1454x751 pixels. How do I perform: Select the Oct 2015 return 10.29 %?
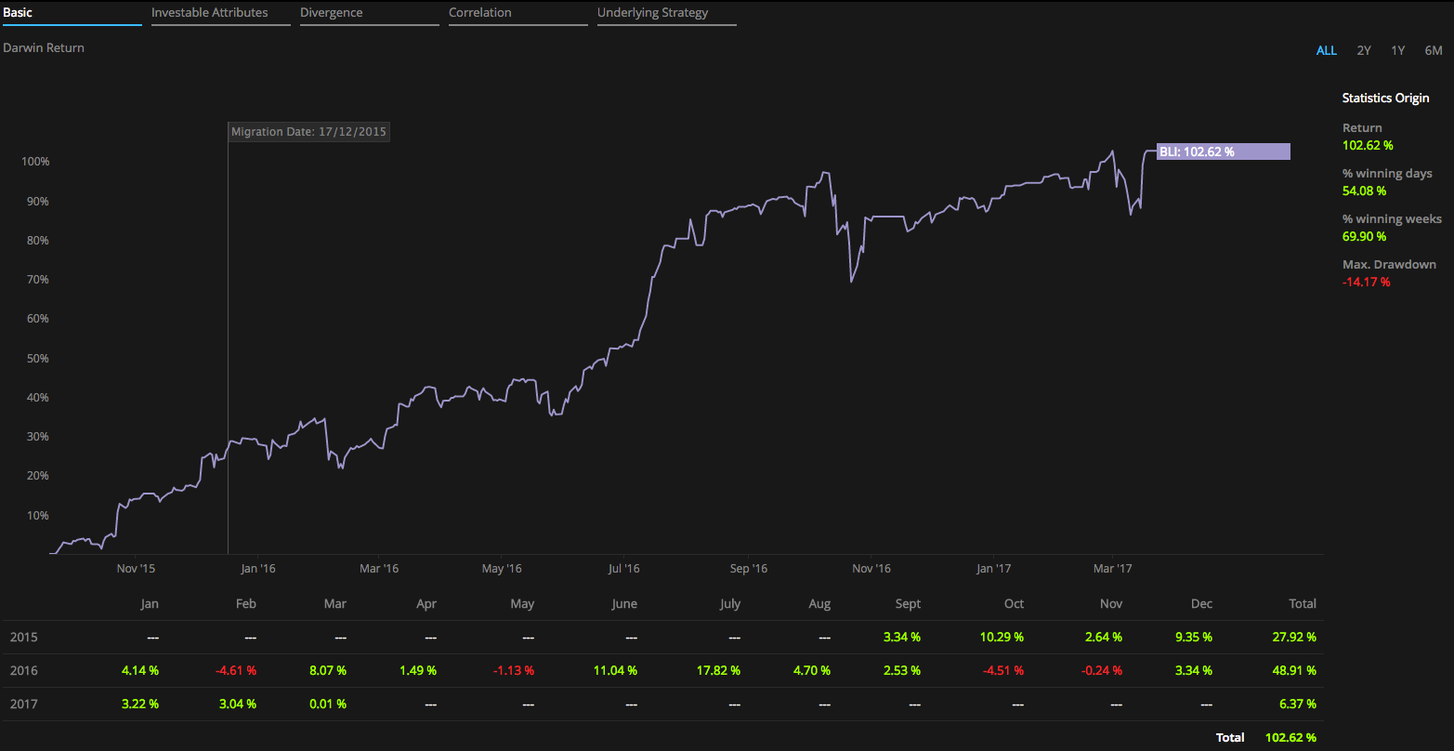point(1004,637)
